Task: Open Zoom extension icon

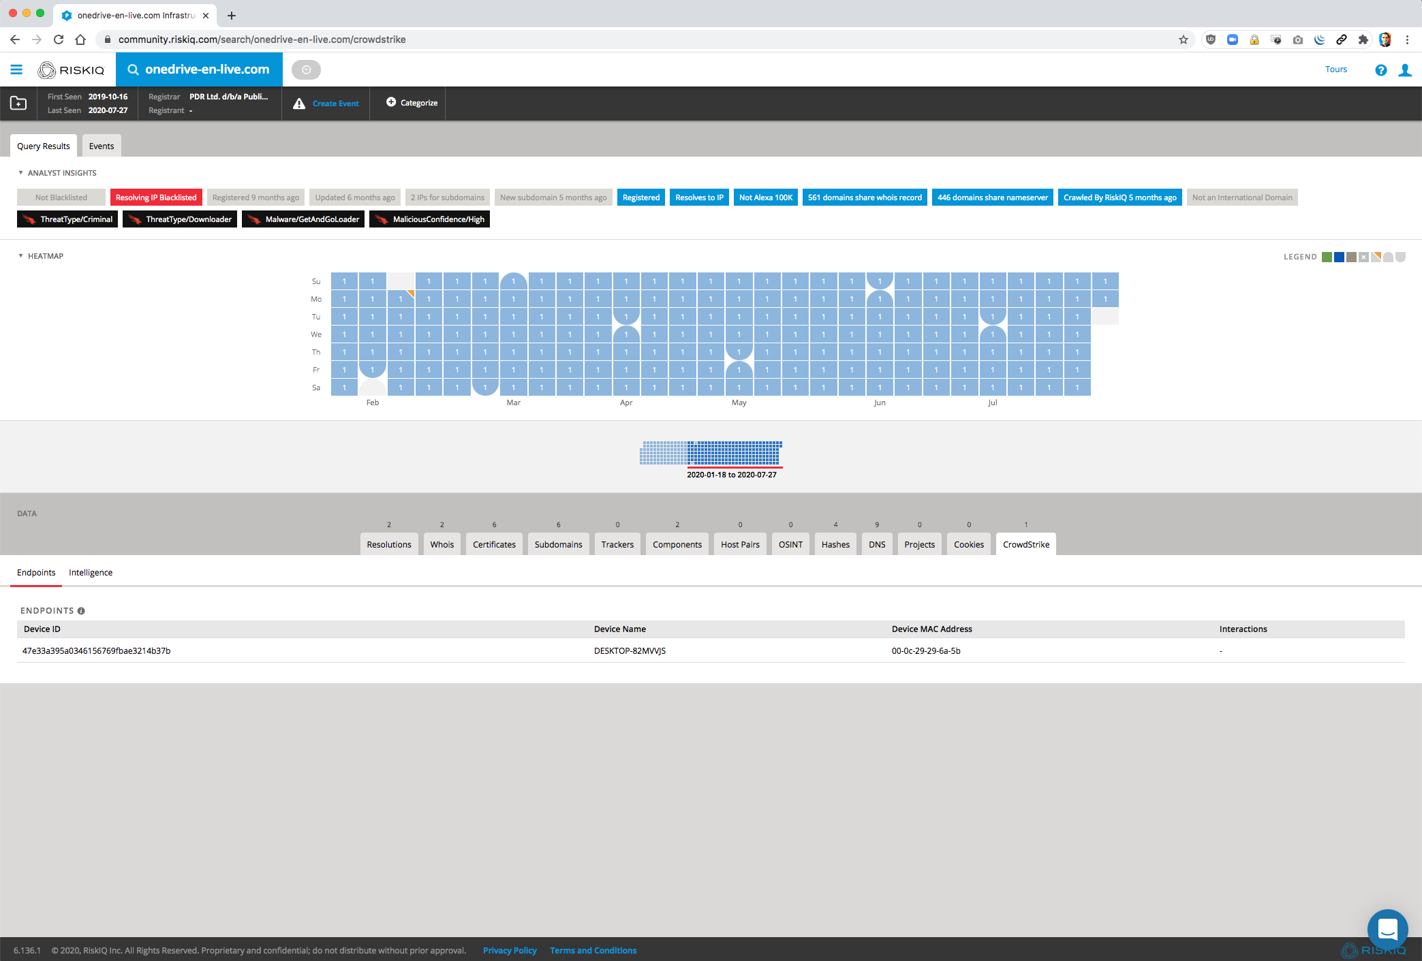Action: coord(1233,40)
